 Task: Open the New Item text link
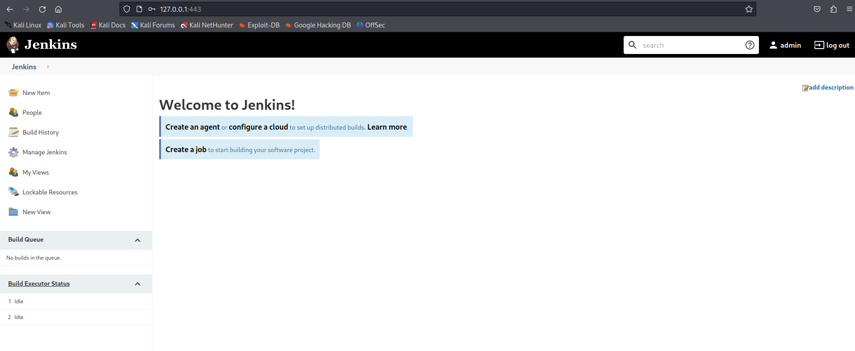(36, 93)
